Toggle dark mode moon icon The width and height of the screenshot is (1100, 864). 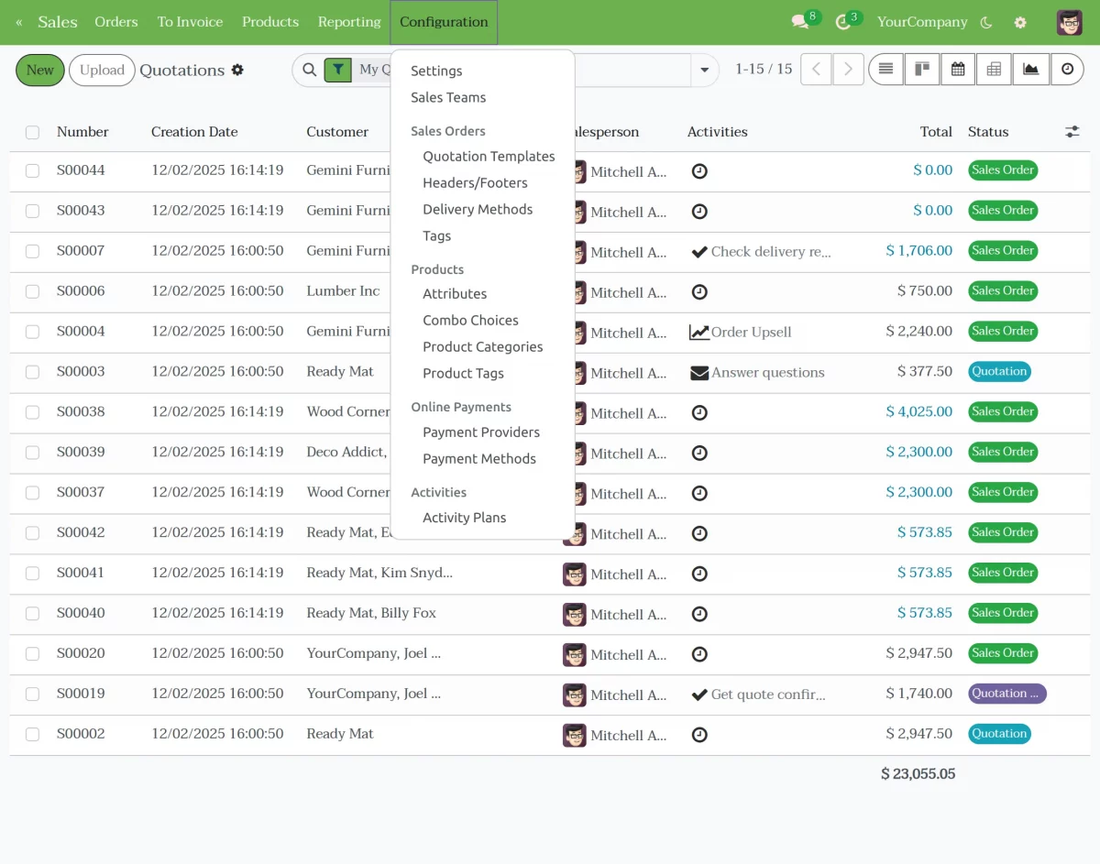coord(986,22)
